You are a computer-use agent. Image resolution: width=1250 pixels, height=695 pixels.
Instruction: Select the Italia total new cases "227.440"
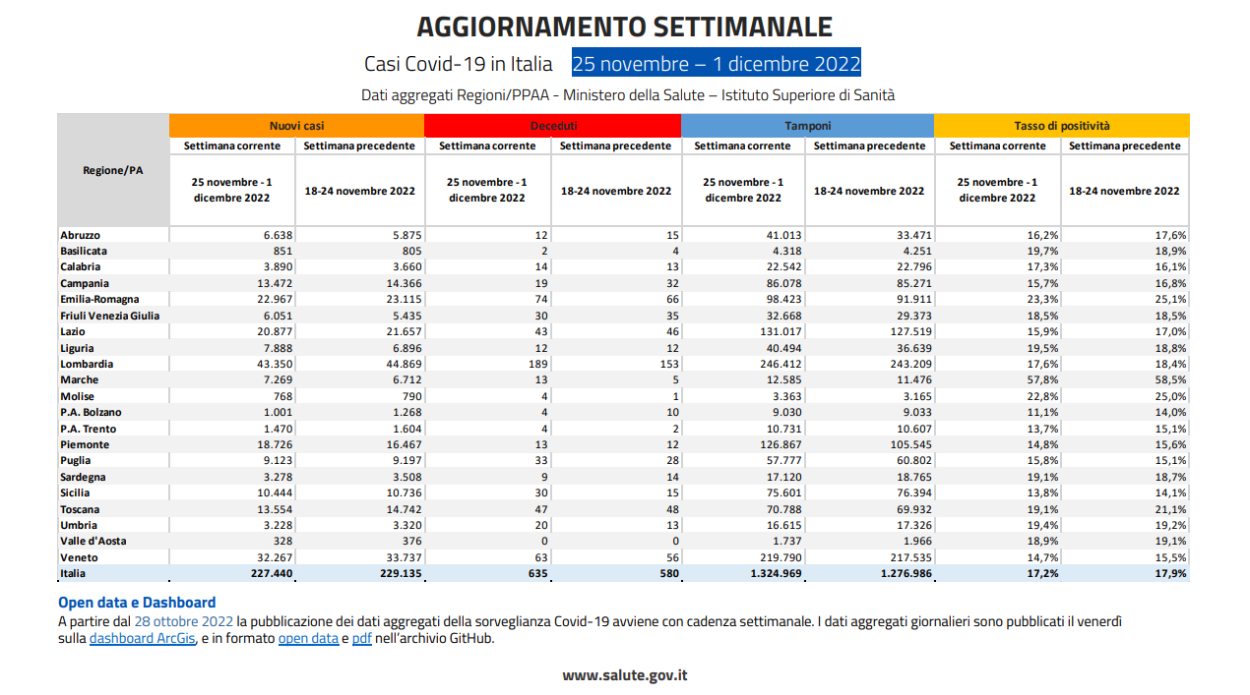pyautogui.click(x=272, y=573)
